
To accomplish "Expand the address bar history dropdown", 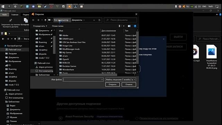I will pos(94,20).
